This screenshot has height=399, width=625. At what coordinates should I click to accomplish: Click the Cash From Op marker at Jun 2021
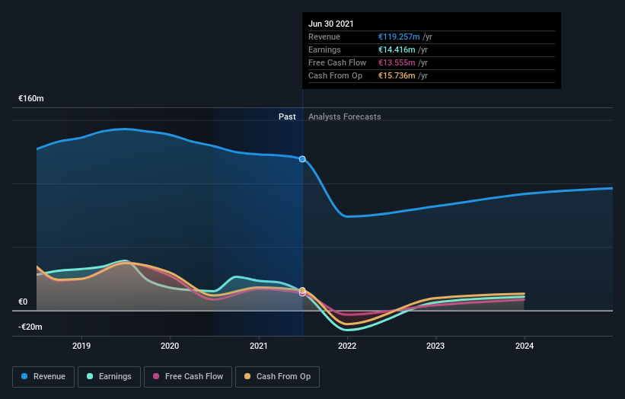coord(302,290)
